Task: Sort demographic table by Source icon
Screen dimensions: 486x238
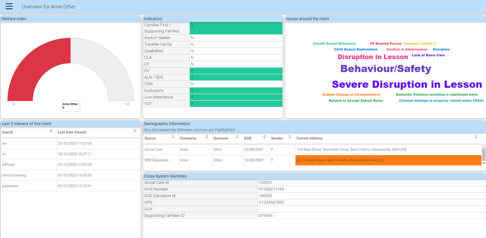Action: point(173,137)
